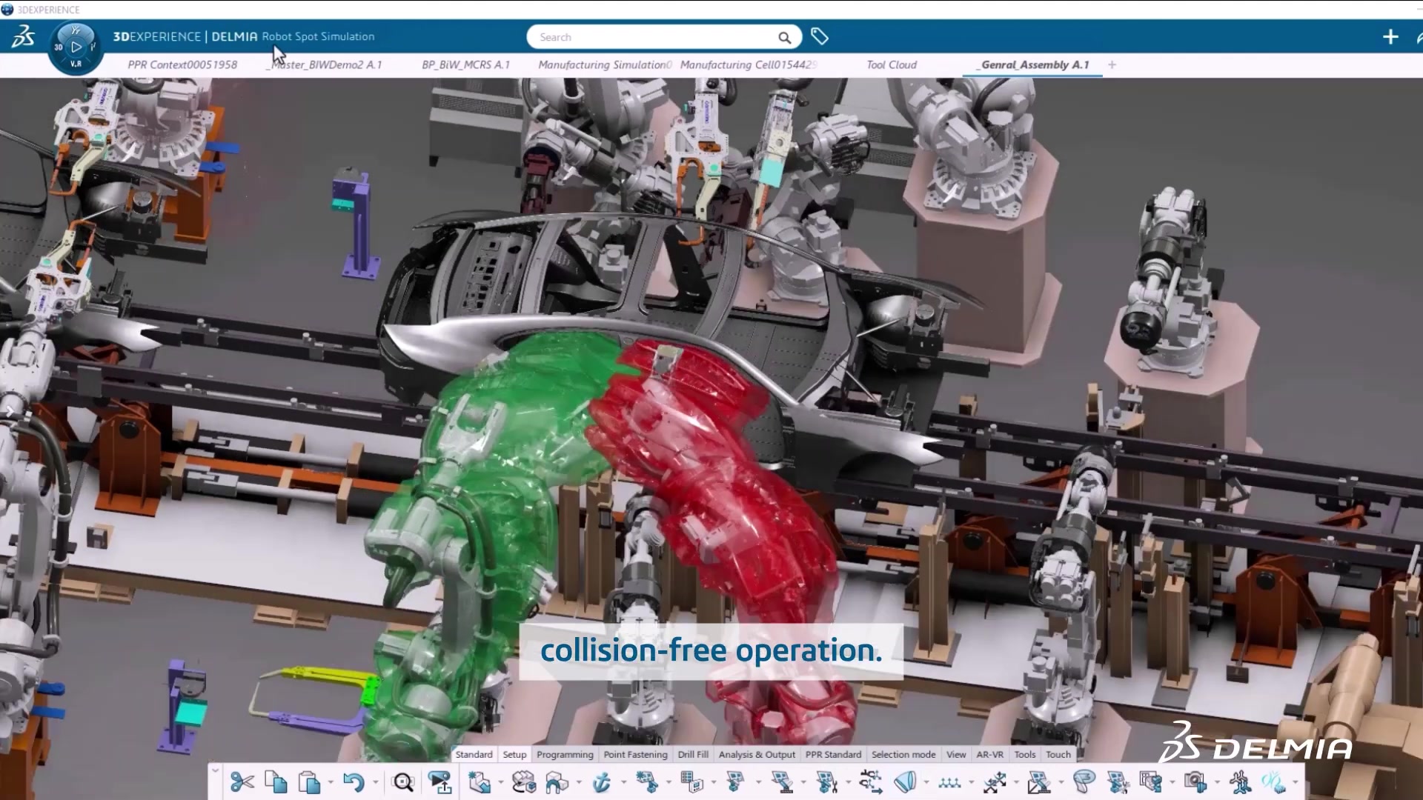Viewport: 1423px width, 800px height.
Task: Open dropdown next to magnet snap icon
Action: pos(579,782)
